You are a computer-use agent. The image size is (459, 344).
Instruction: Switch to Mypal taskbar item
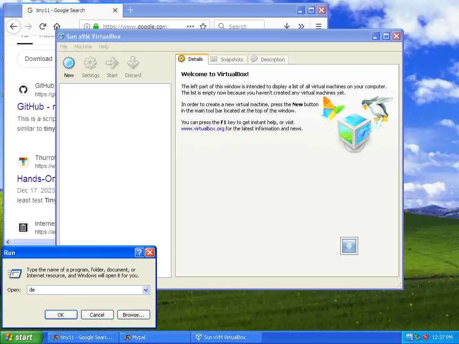tap(155, 337)
